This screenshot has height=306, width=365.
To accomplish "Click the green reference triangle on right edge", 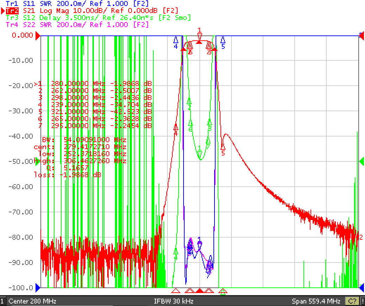I will click(361, 161).
